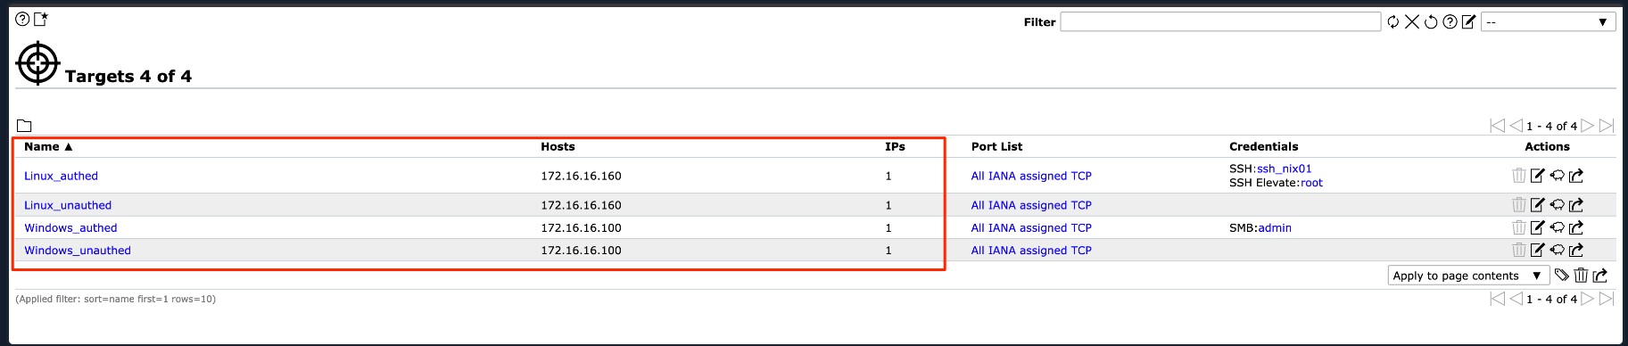Export the Linux_unauthed target
The height and width of the screenshot is (346, 1628).
coord(1576,205)
